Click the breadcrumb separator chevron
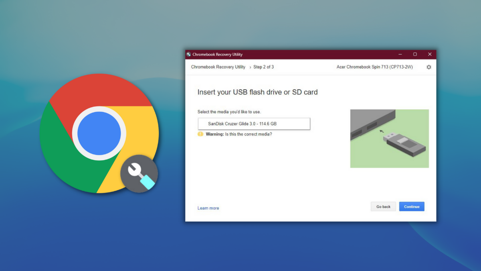The image size is (481, 271). [x=250, y=67]
